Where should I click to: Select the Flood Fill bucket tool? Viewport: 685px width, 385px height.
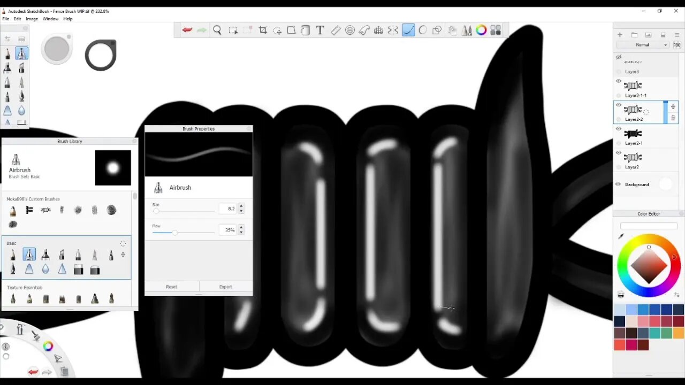point(305,30)
